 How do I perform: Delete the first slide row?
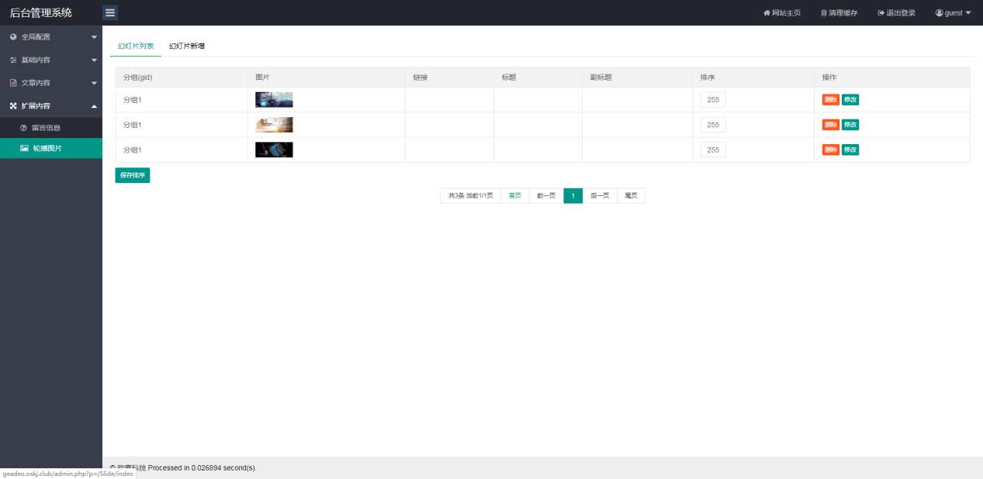(x=830, y=100)
